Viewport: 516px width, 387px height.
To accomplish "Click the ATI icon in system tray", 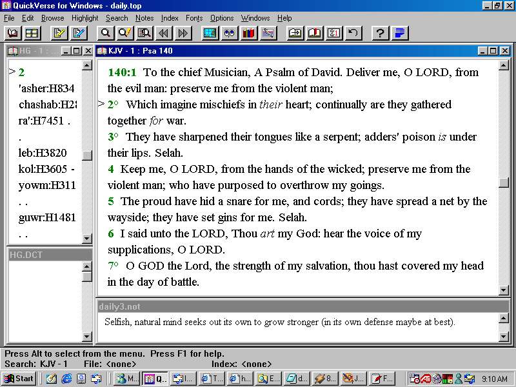I will point(426,379).
